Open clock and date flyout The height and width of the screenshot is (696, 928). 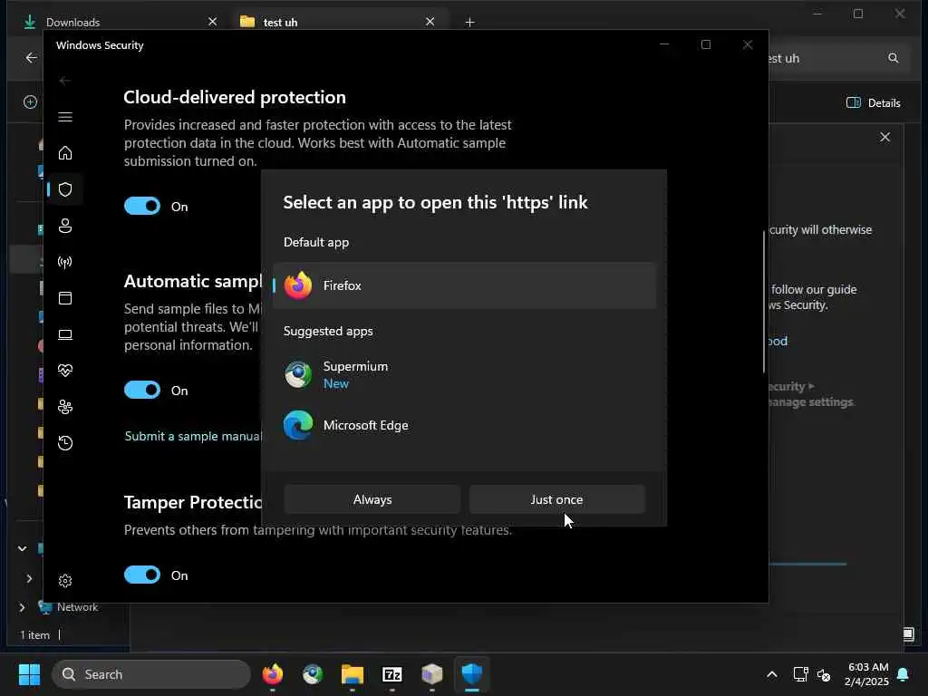click(x=867, y=674)
